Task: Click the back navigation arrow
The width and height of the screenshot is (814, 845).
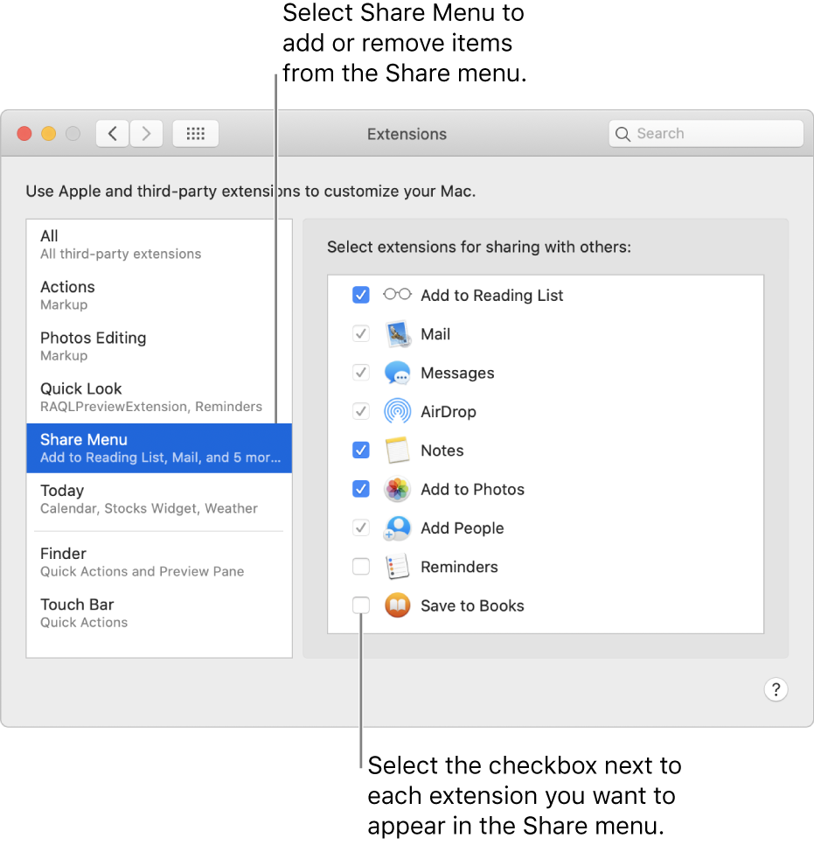Action: (x=112, y=133)
